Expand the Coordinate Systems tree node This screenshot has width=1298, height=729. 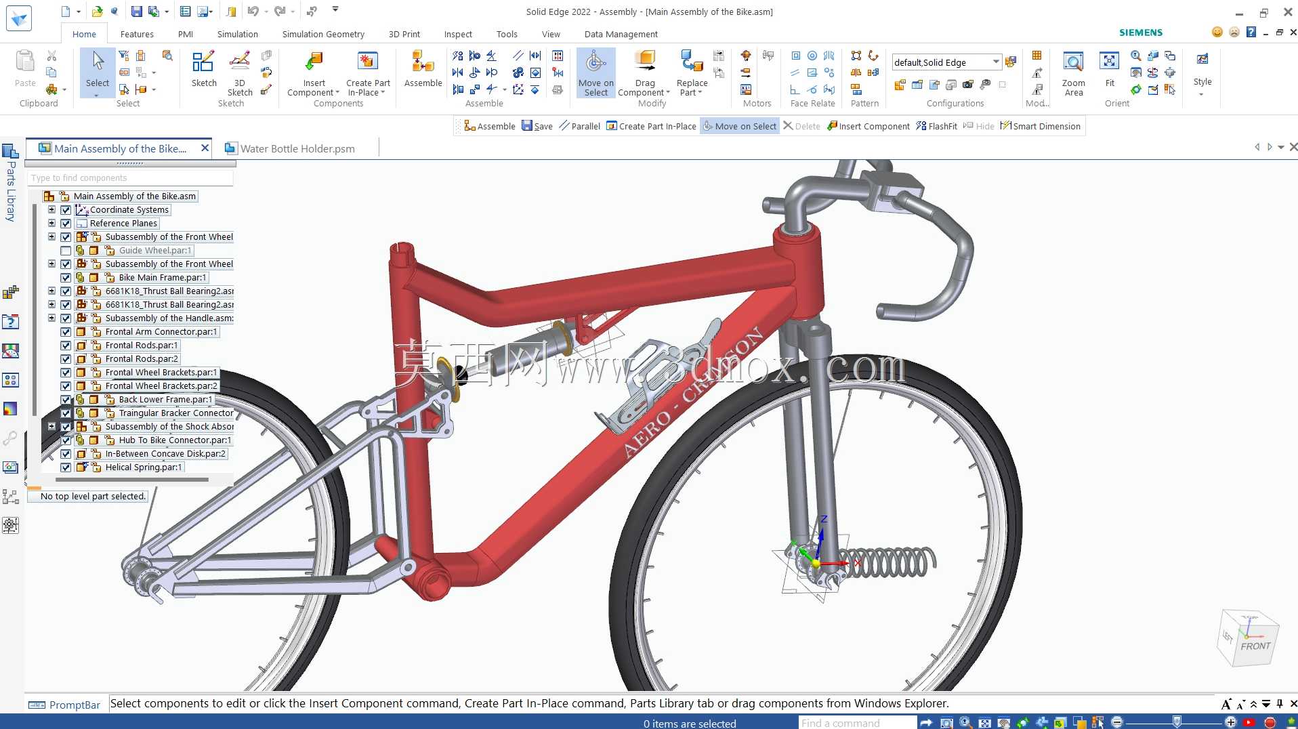(51, 210)
